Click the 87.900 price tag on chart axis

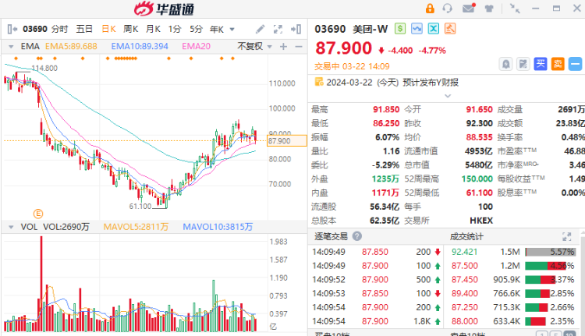point(287,141)
